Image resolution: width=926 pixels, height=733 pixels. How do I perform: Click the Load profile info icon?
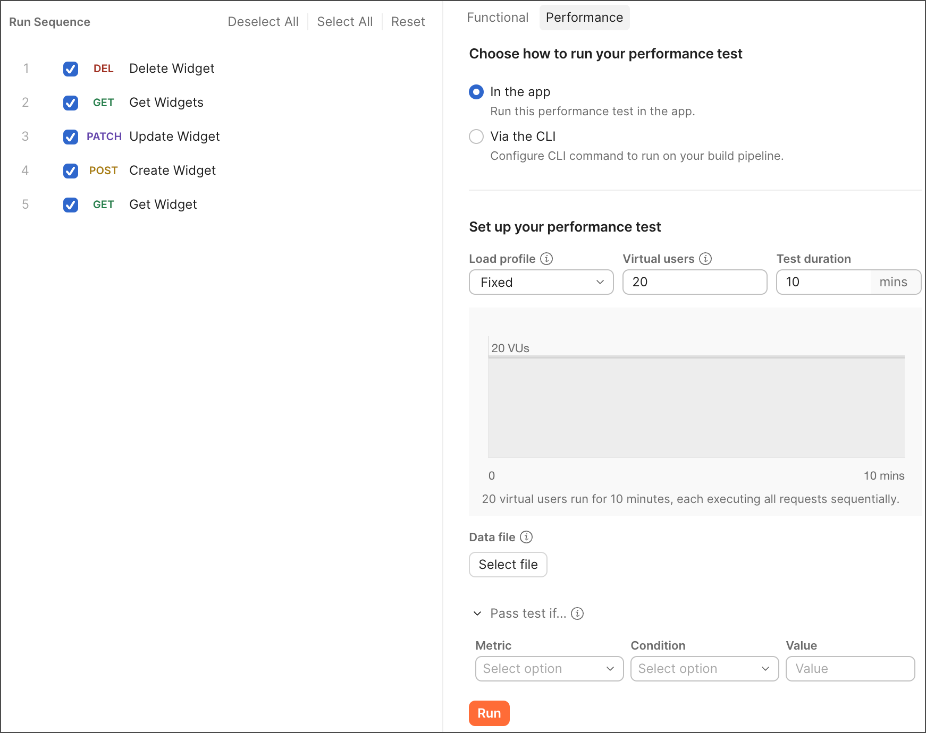coord(546,259)
